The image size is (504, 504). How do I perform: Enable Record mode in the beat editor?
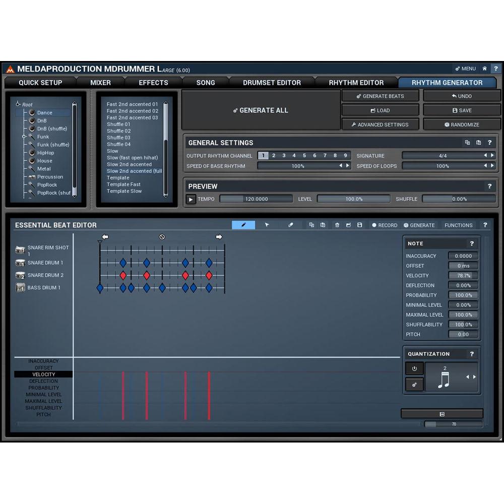385,225
